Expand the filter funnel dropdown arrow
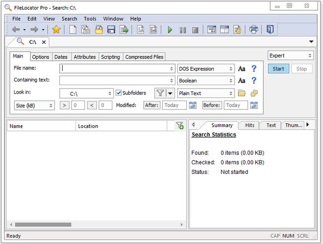323x244 pixels. (170, 94)
